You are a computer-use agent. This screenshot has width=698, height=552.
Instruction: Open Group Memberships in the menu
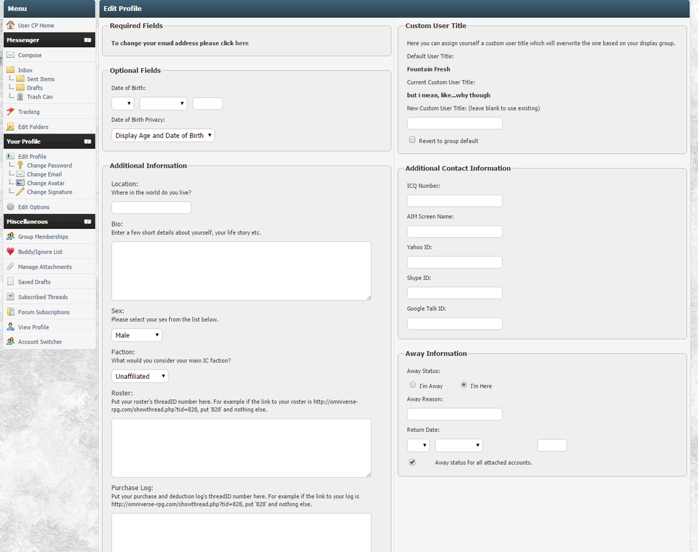tap(43, 237)
